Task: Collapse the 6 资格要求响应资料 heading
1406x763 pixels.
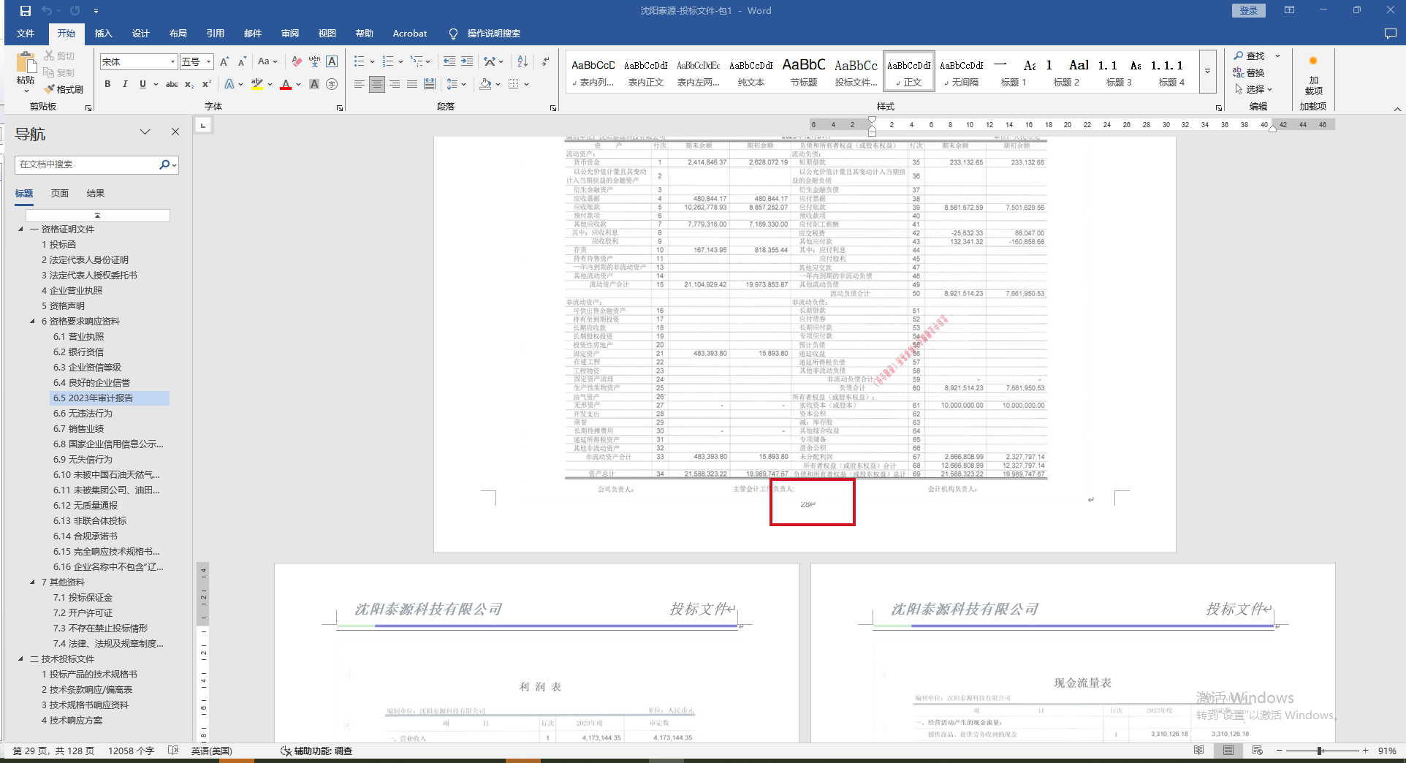Action: point(33,322)
